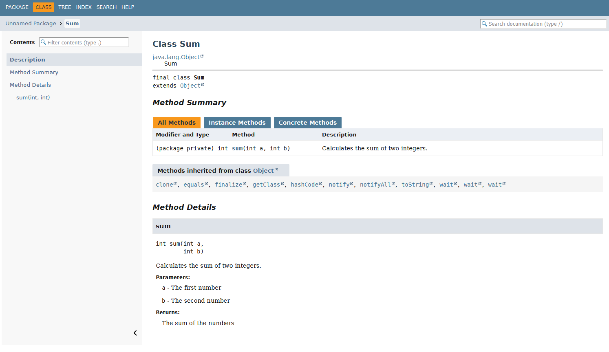Focus the Filter contents field
The height and width of the screenshot is (352, 609).
click(84, 42)
